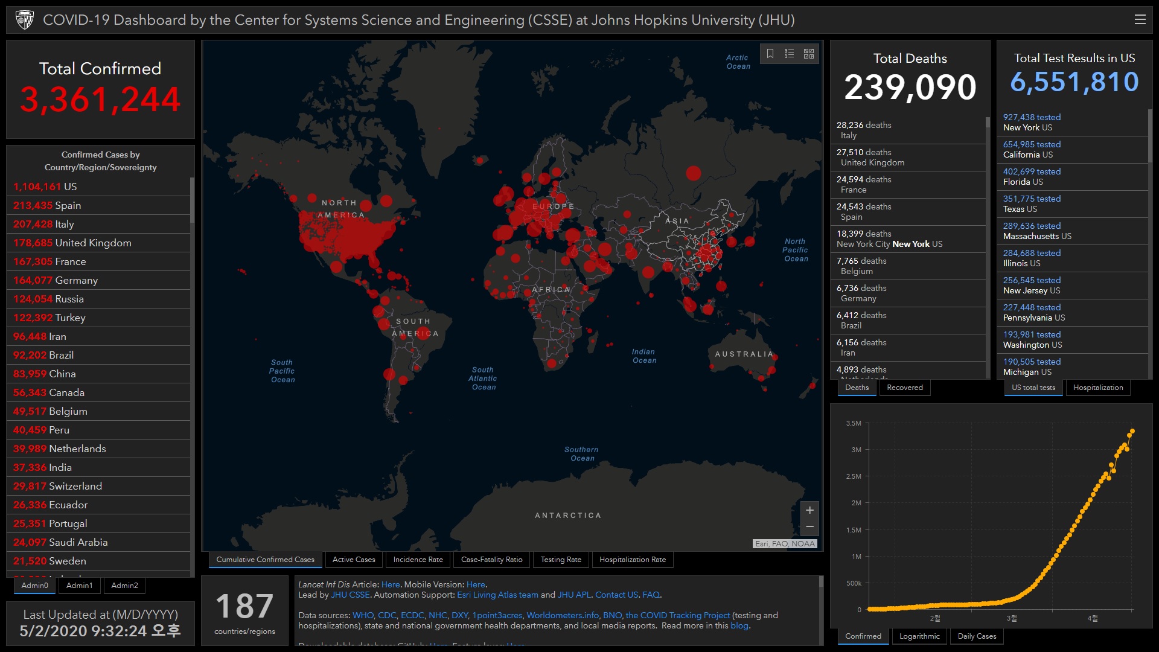Open the hamburger menu at top right
Viewport: 1159px width, 652px height.
coord(1140,20)
